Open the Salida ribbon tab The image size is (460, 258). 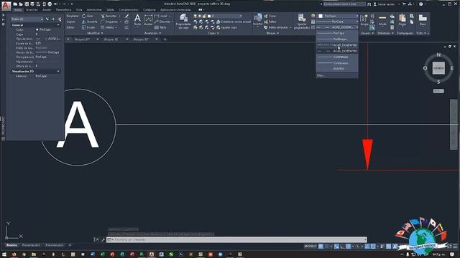(x=110, y=9)
